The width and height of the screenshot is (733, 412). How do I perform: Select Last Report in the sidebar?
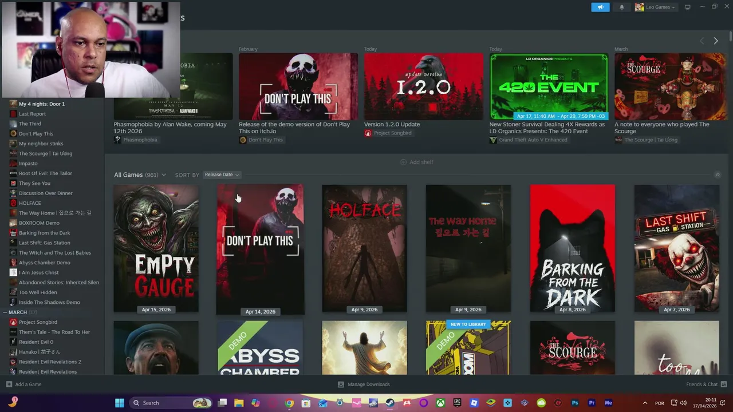tap(52, 114)
